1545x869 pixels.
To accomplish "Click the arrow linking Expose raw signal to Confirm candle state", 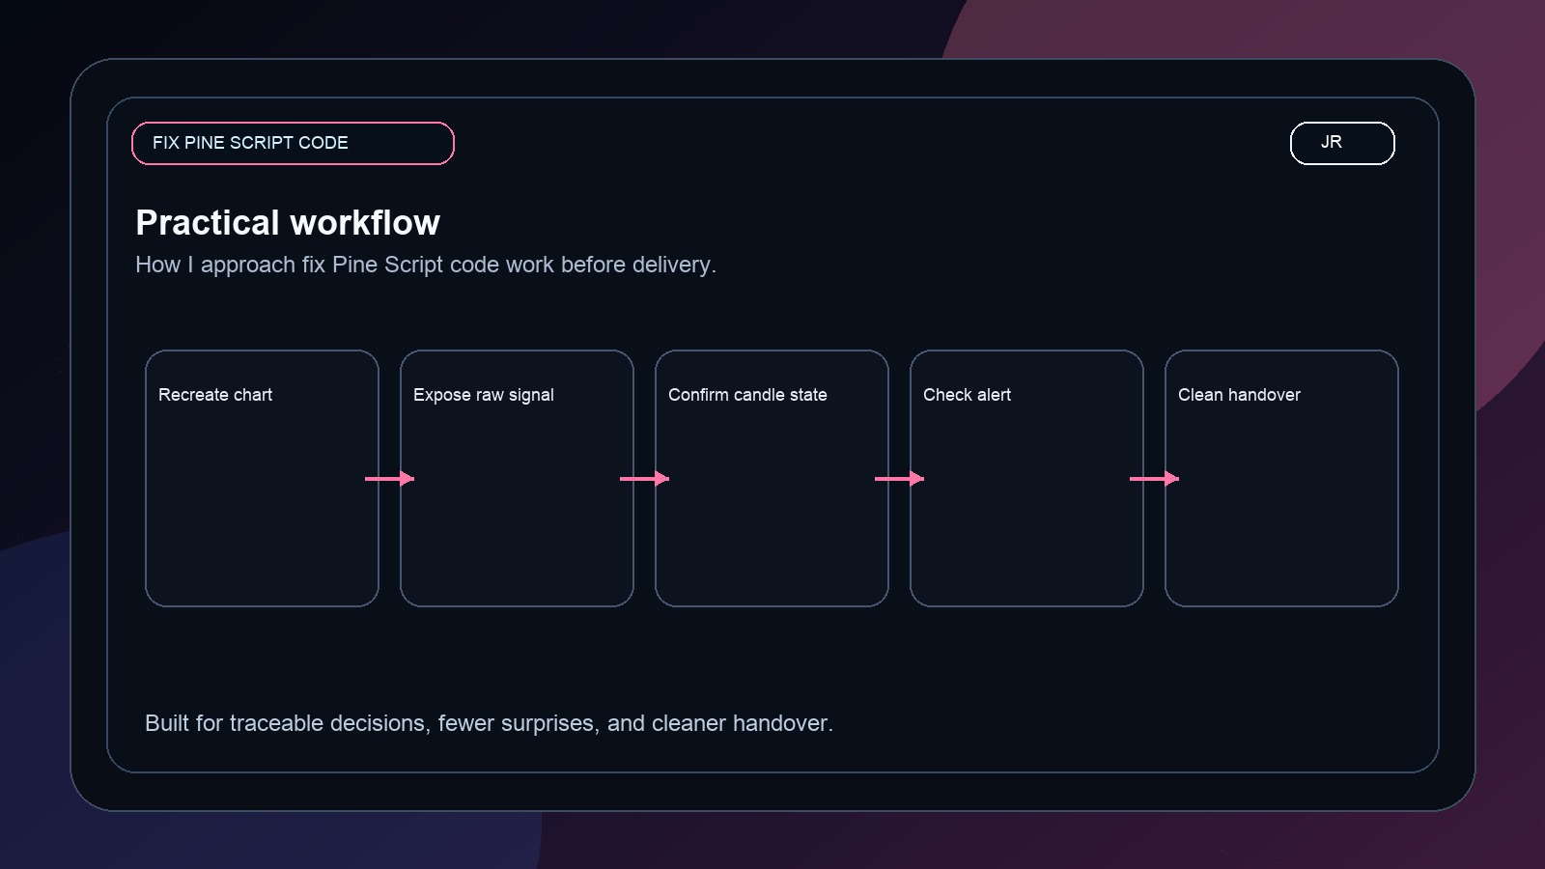I will tap(644, 478).
